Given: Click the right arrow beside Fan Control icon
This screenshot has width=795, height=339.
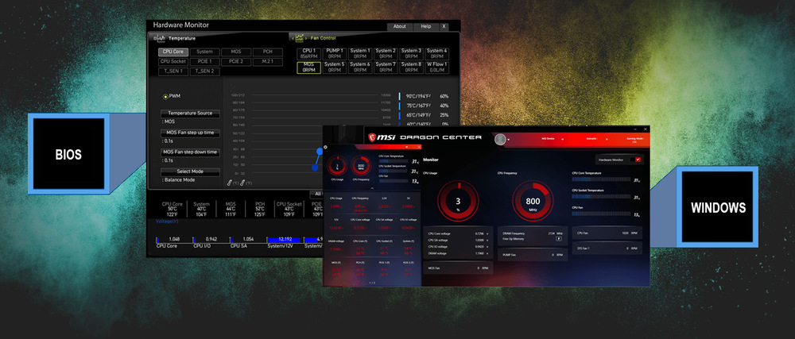Looking at the screenshot, I should click(306, 38).
